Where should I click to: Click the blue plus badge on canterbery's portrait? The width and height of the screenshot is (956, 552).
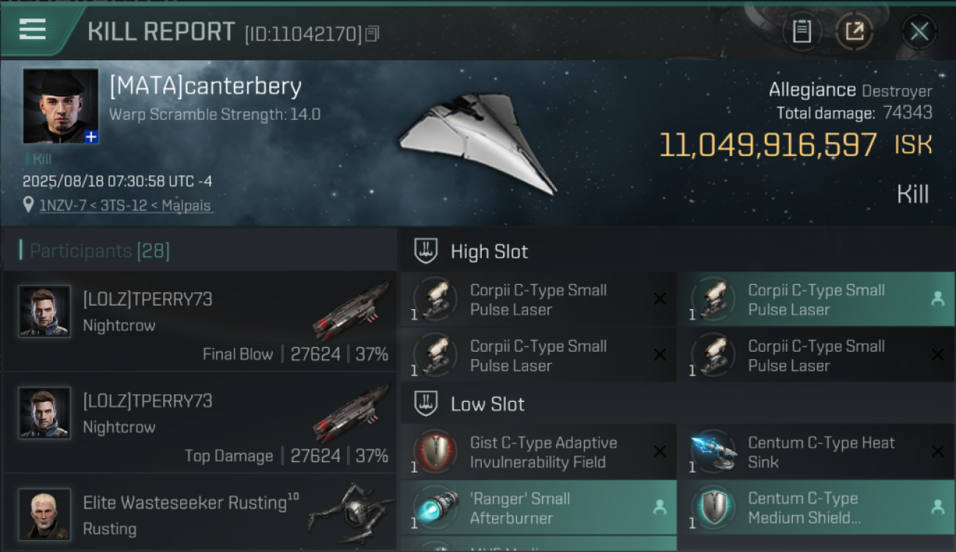pyautogui.click(x=91, y=137)
